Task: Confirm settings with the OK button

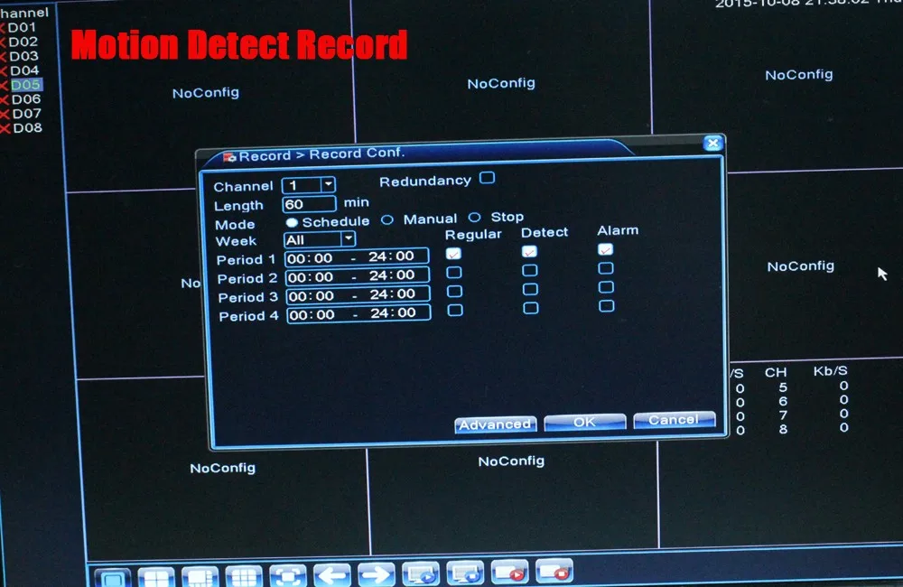Action: coord(584,423)
